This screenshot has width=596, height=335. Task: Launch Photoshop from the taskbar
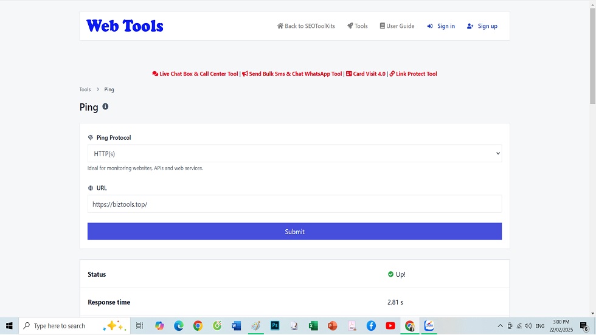tap(275, 326)
